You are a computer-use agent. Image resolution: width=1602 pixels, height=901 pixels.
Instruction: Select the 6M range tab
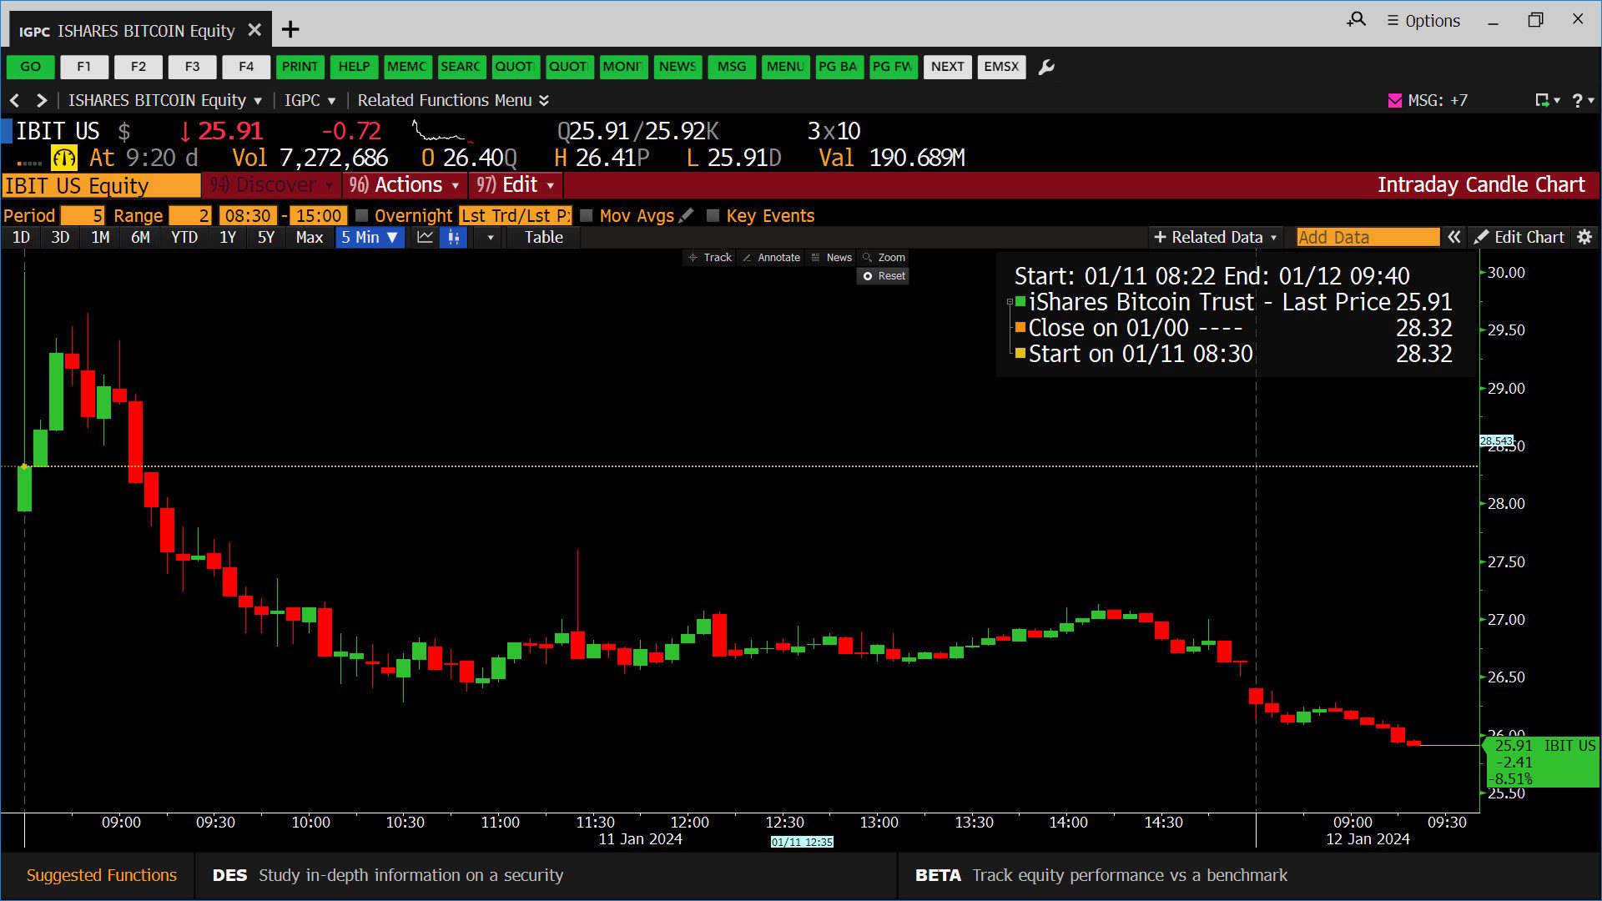coord(140,238)
